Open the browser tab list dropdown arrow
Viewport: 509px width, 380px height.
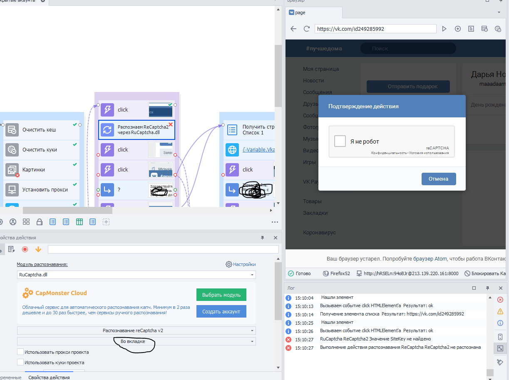tap(499, 12)
